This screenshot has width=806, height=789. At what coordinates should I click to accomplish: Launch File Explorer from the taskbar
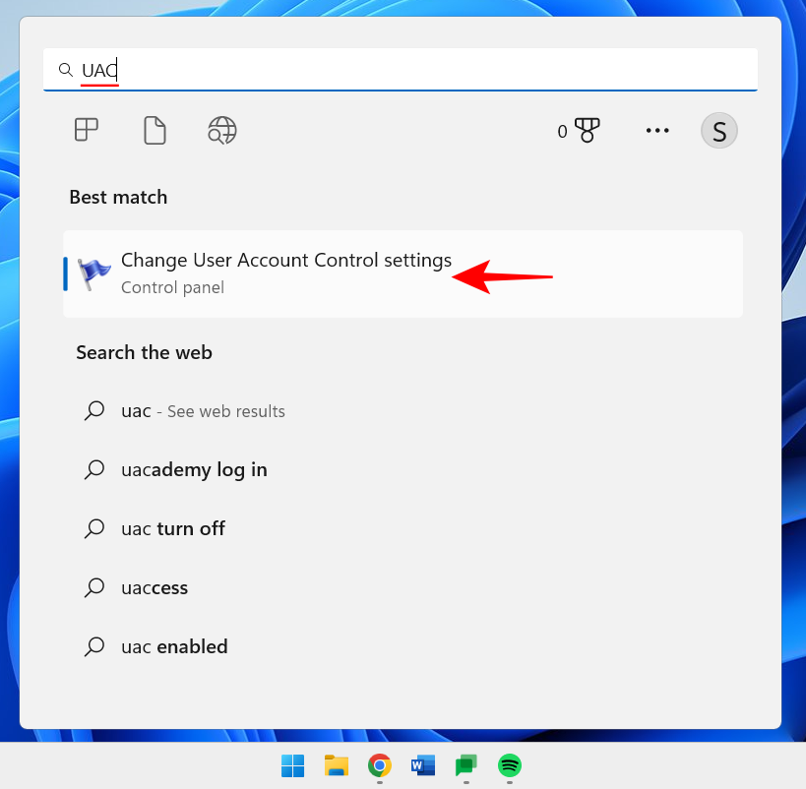coord(336,765)
